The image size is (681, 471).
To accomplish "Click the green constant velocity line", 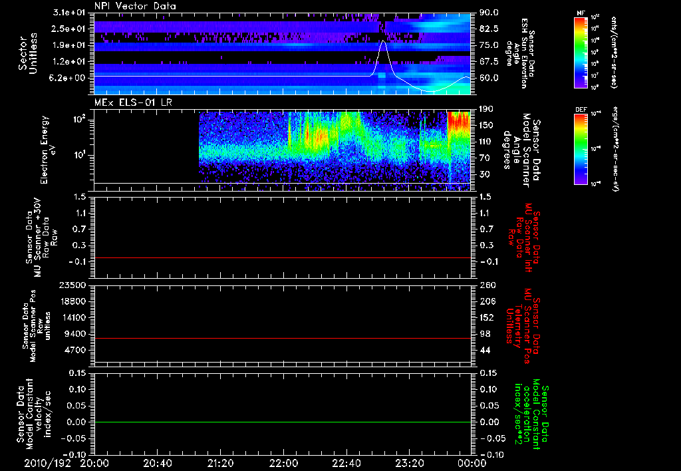I will click(282, 422).
